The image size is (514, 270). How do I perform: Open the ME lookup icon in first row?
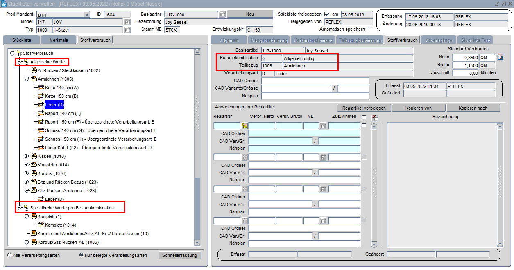(x=323, y=126)
